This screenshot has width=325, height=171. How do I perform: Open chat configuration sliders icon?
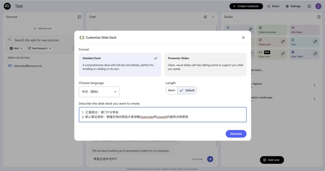tap(205, 17)
